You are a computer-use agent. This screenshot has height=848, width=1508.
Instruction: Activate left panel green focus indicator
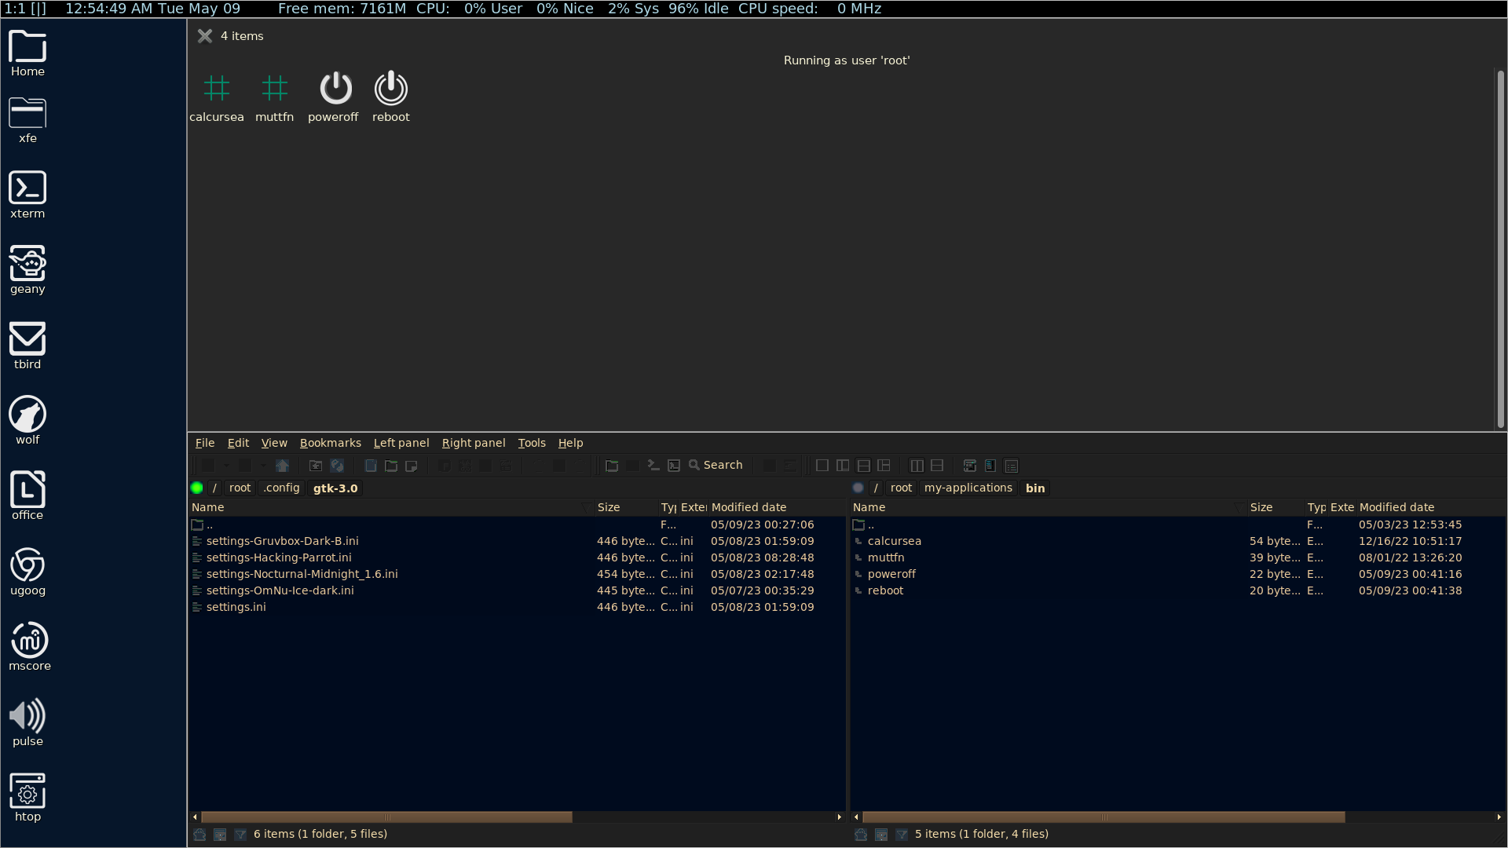[x=196, y=488]
